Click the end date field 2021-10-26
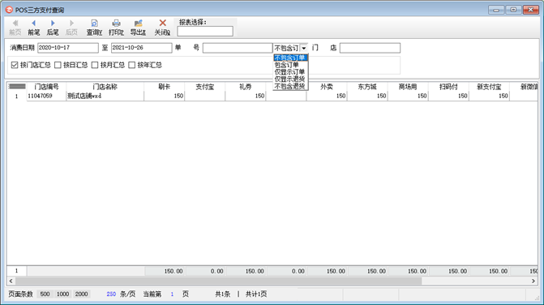The height and width of the screenshot is (305, 544). pyautogui.click(x=142, y=48)
